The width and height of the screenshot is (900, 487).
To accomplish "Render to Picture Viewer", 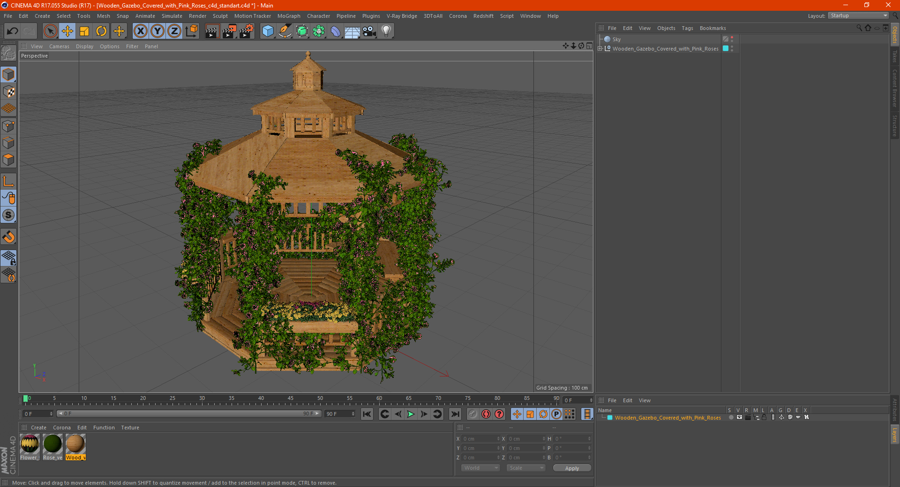I will coord(229,31).
